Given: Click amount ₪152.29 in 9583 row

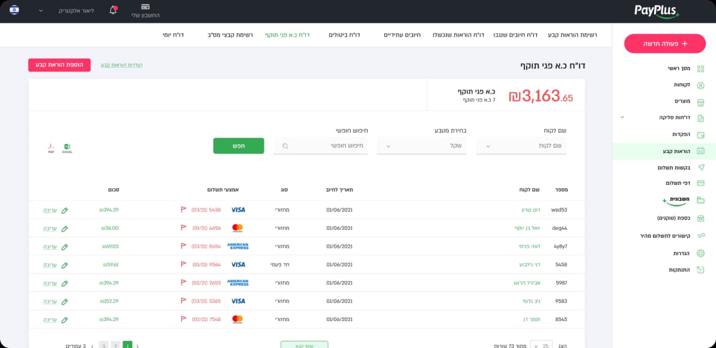Looking at the screenshot, I should pyautogui.click(x=109, y=301).
